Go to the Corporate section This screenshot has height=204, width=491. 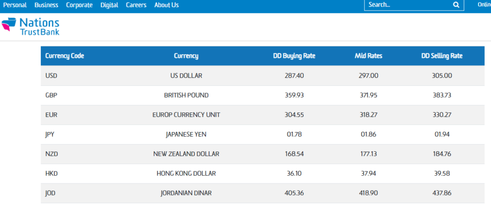coord(79,5)
